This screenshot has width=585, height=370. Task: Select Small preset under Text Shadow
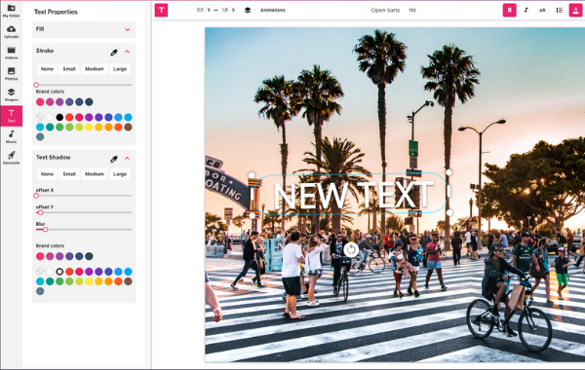(69, 174)
